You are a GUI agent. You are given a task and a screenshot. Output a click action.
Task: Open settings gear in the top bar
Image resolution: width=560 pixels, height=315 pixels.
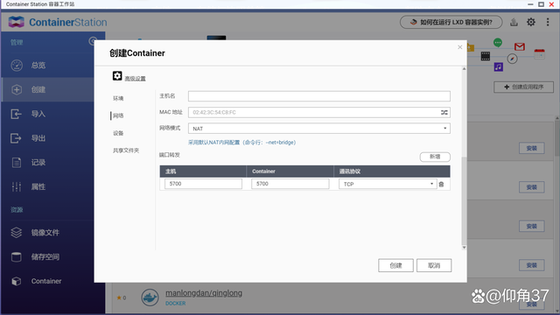click(x=531, y=22)
